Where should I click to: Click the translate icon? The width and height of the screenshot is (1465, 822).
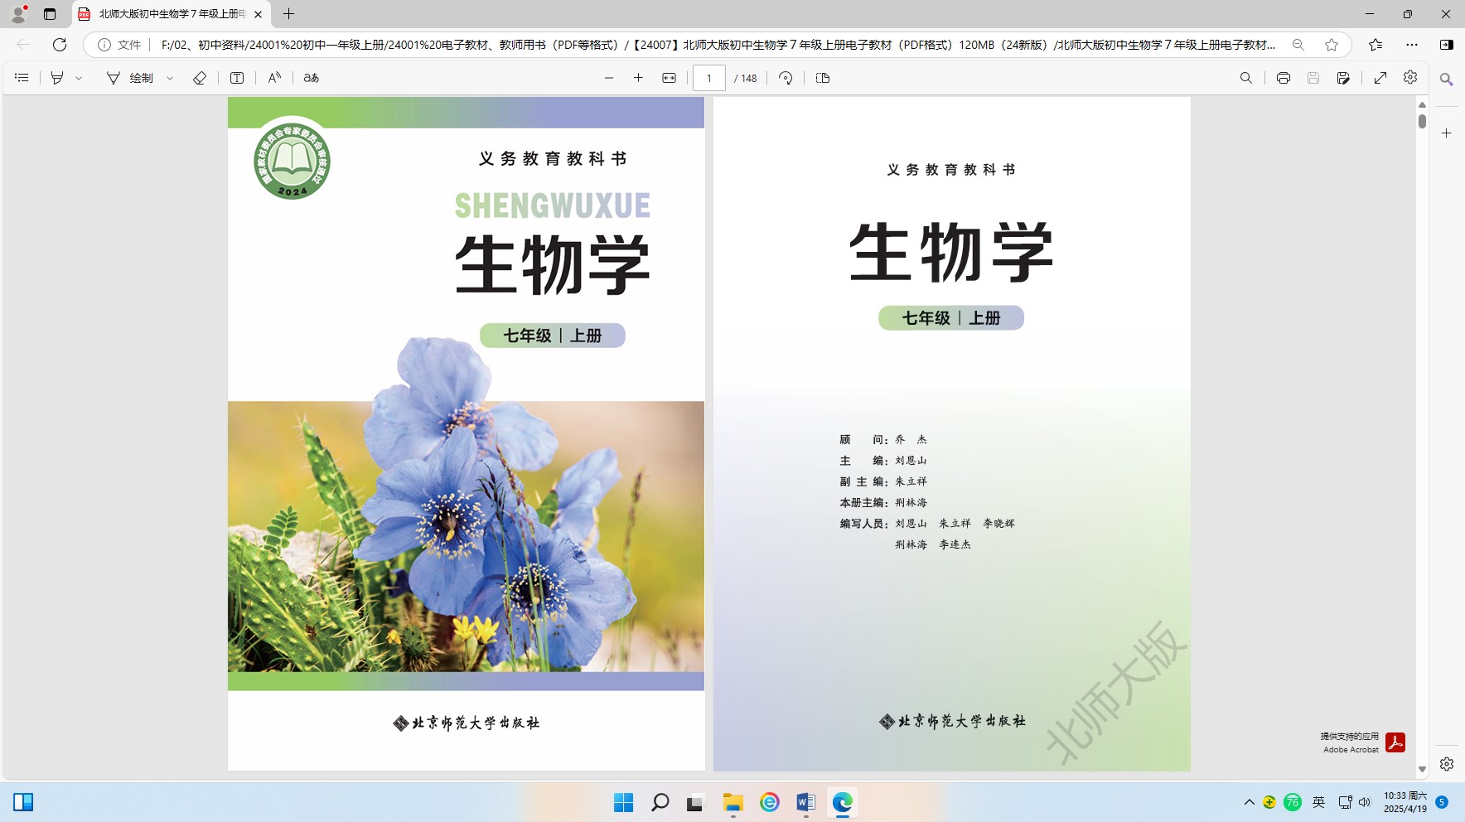pos(311,78)
